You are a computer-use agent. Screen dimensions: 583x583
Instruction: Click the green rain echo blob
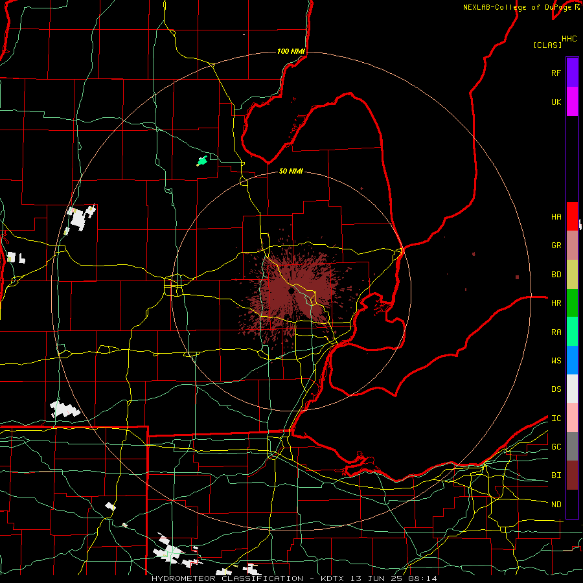click(202, 161)
